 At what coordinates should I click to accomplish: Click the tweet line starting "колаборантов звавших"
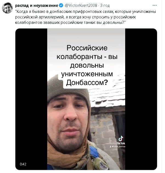click(x=70, y=22)
